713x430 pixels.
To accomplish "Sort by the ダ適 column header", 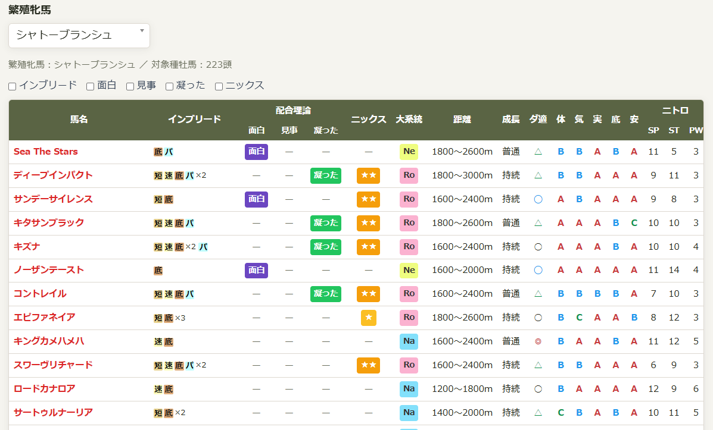I will [x=538, y=120].
